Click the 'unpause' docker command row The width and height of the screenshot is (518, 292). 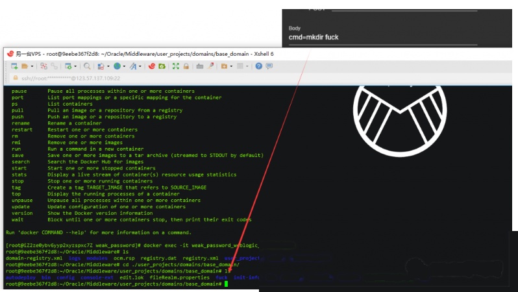tap(106, 200)
